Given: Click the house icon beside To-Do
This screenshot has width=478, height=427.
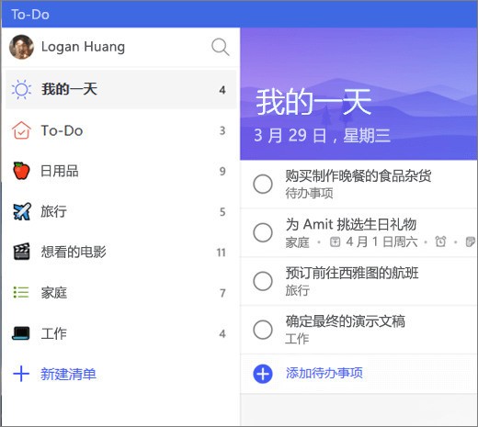Looking at the screenshot, I should [x=21, y=130].
